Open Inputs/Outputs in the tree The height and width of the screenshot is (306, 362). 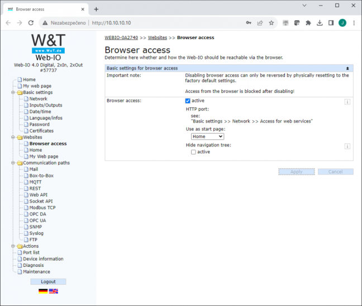tap(46, 105)
